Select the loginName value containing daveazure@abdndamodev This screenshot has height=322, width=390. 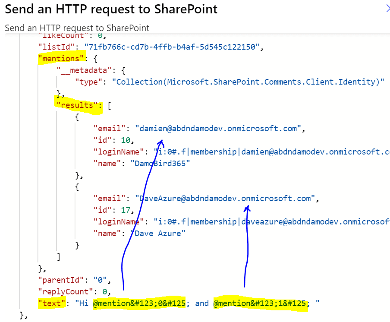(272, 222)
